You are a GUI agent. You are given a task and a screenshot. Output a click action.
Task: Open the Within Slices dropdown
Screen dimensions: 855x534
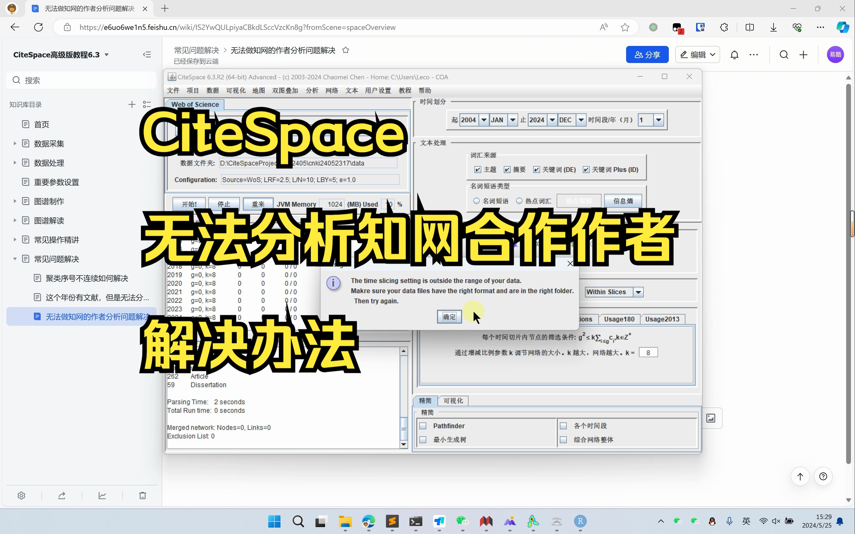tap(638, 292)
